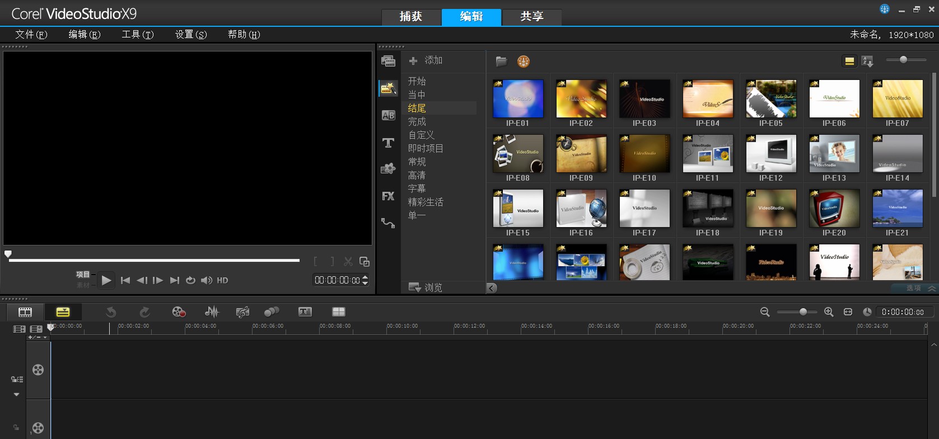Collapse library navigation with left arrow

[492, 288]
